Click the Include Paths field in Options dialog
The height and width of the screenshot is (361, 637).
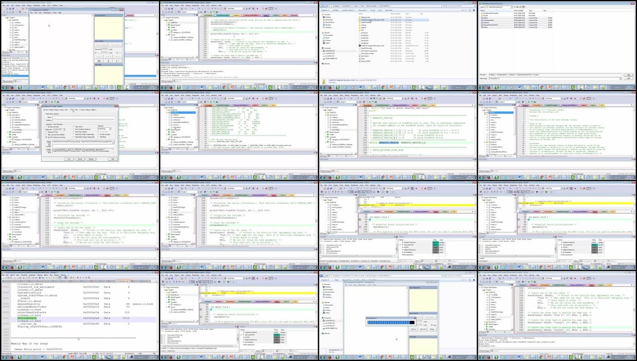(x=82, y=142)
